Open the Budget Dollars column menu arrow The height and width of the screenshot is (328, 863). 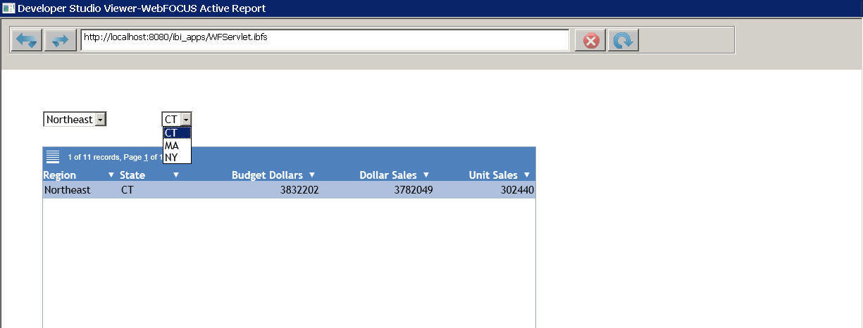pyautogui.click(x=312, y=175)
